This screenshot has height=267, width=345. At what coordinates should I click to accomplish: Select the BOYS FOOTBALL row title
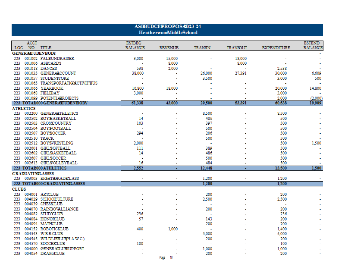[x=56, y=129]
